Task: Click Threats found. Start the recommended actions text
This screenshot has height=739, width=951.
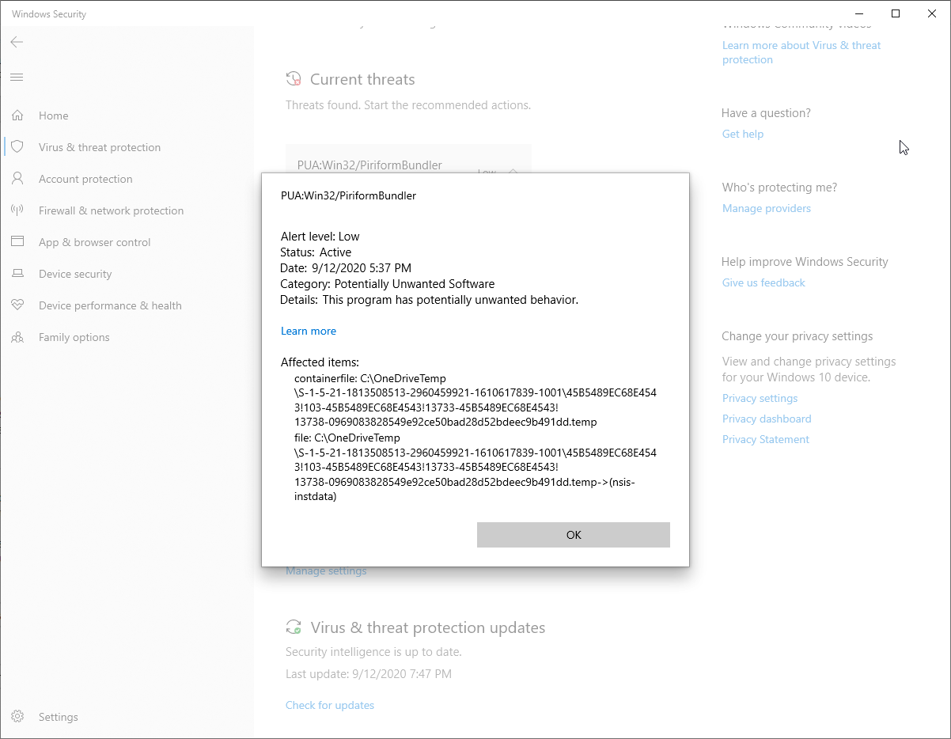Action: point(408,104)
